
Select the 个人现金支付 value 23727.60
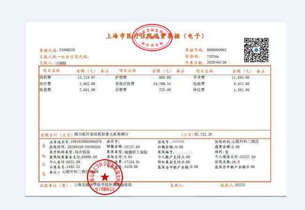click(x=247, y=157)
